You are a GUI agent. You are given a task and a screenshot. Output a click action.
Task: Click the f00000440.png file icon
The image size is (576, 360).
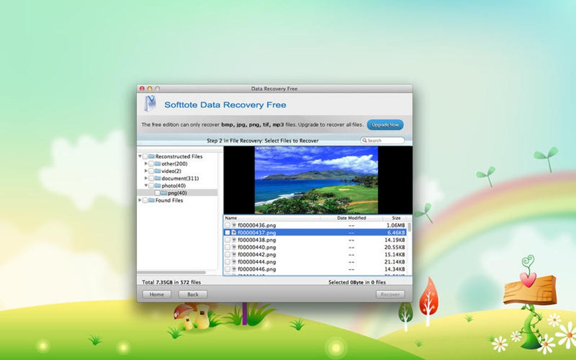pos(234,247)
